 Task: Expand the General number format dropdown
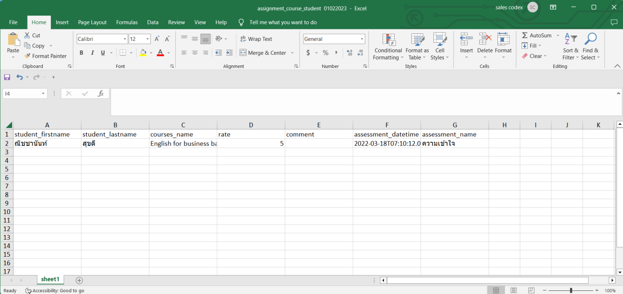[x=362, y=39]
